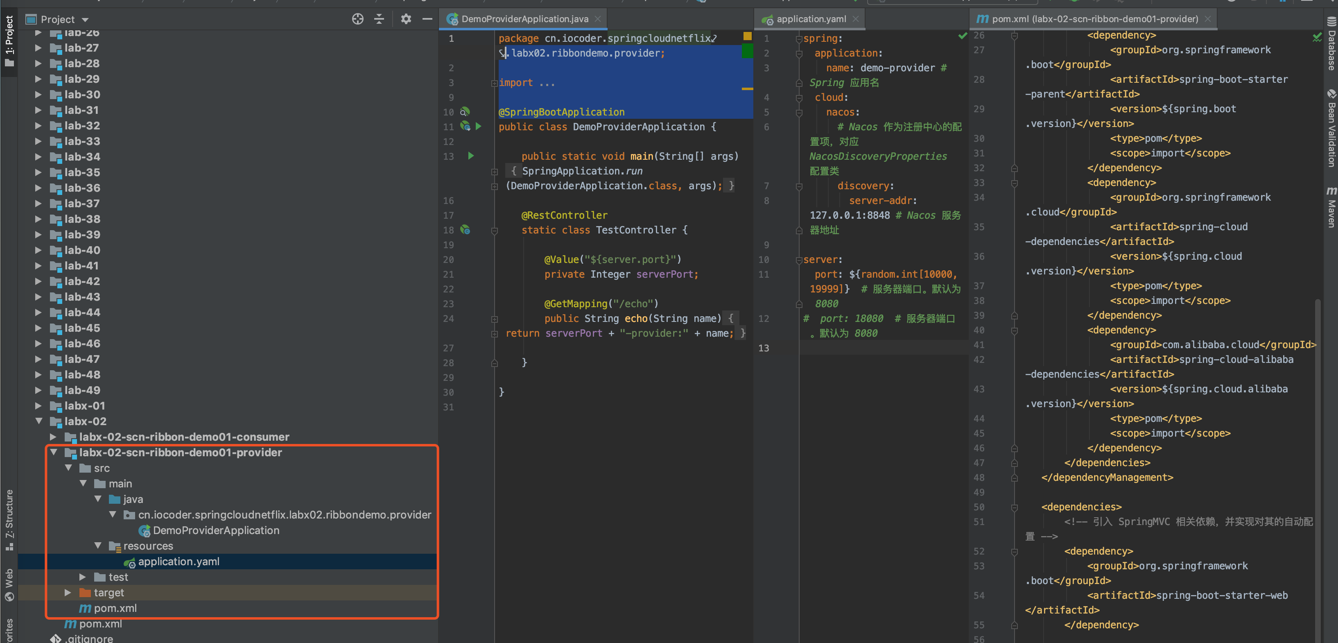1338x643 pixels.
Task: Expand labx-02-scn-ribbon-demo01-consumer module
Action: coord(52,437)
